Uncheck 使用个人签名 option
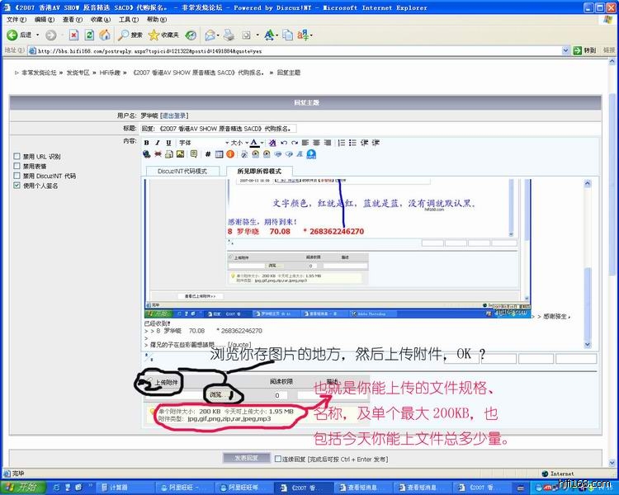 pyautogui.click(x=17, y=186)
